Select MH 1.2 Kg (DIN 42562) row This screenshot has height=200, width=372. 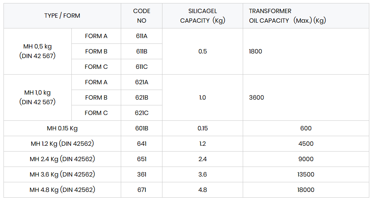(186, 143)
